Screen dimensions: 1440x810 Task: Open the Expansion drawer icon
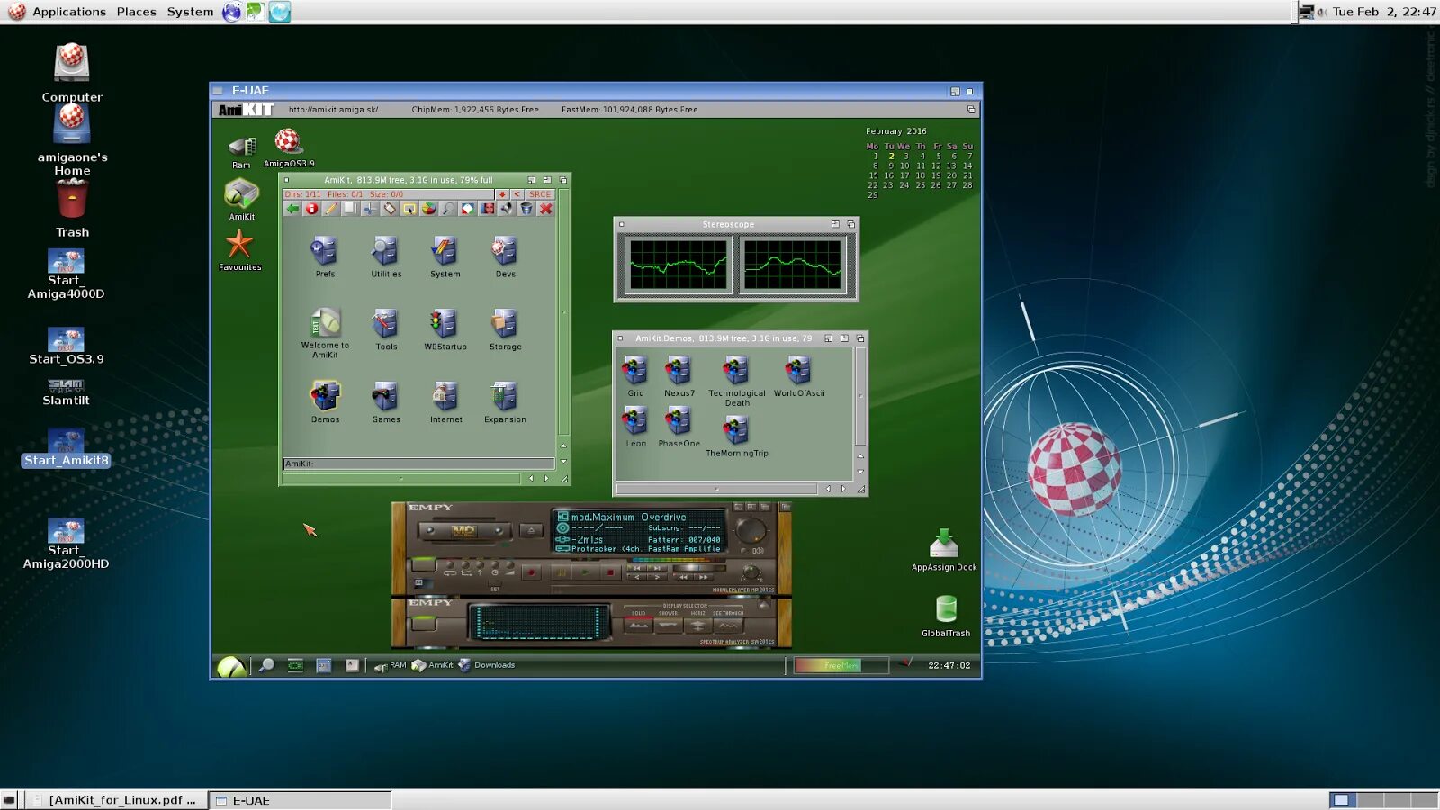(x=505, y=400)
